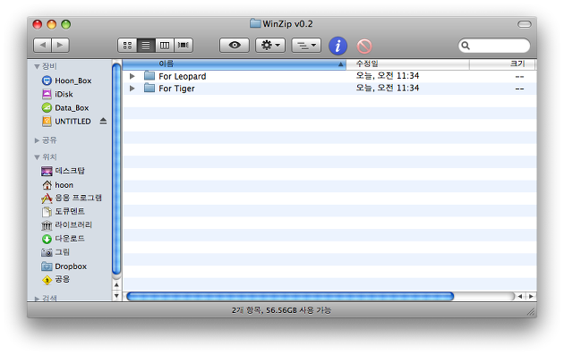
Task: Click the WinZip v0.2 title folder icon
Action: click(255, 24)
